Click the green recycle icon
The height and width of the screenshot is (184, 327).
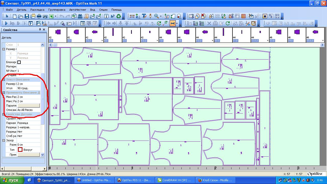pyautogui.click(x=119, y=16)
